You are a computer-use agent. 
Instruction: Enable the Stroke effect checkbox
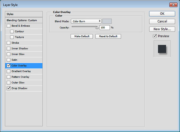(x=8, y=43)
